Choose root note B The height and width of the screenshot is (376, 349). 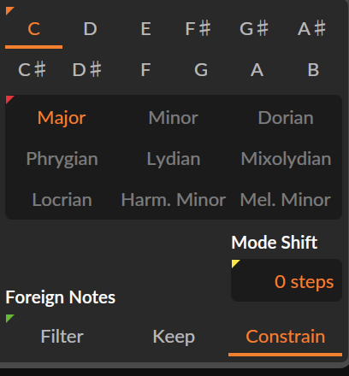313,70
